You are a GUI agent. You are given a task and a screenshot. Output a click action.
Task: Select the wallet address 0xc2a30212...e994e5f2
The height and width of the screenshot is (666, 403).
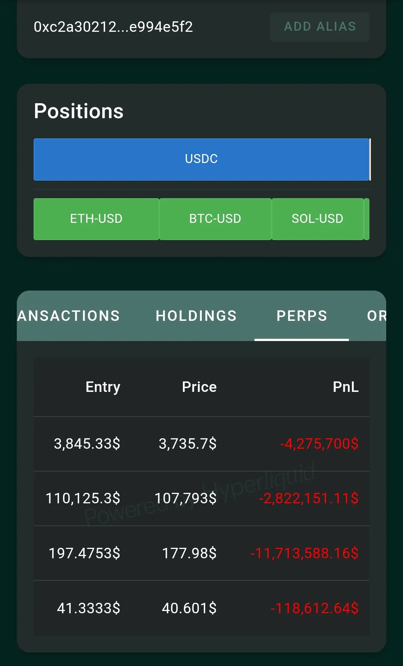point(113,27)
